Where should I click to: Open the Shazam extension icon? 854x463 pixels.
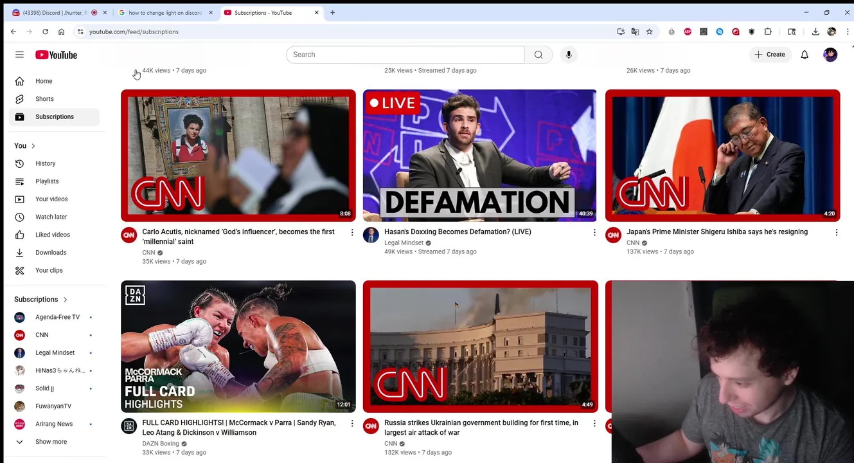[720, 32]
